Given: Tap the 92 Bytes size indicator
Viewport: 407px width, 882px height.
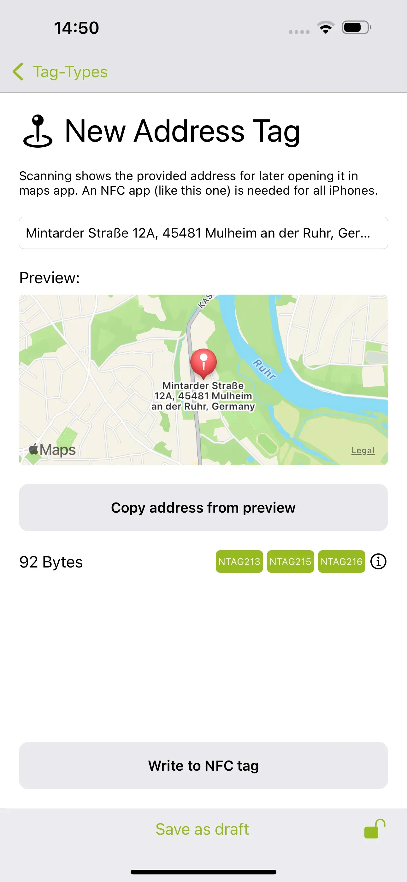Looking at the screenshot, I should tap(51, 561).
